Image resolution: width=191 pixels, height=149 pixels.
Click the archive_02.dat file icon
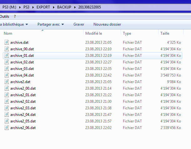tap(7, 62)
